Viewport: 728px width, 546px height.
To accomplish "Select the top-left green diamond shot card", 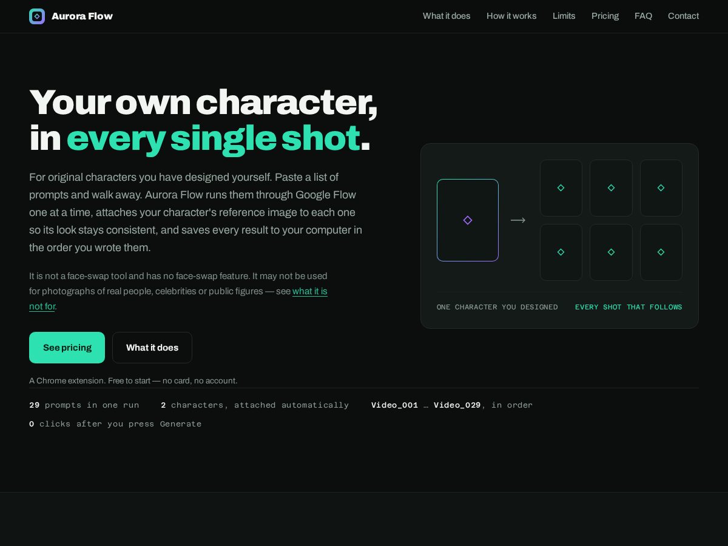I will 561,188.
